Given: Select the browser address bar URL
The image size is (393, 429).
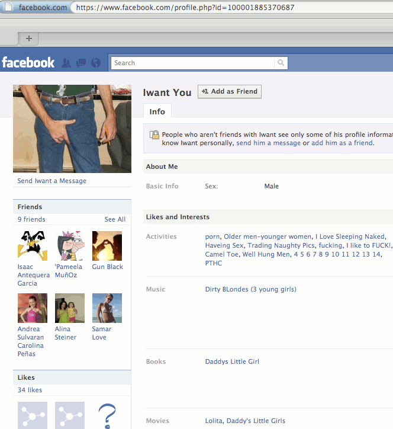Looking at the screenshot, I should pyautogui.click(x=185, y=7).
